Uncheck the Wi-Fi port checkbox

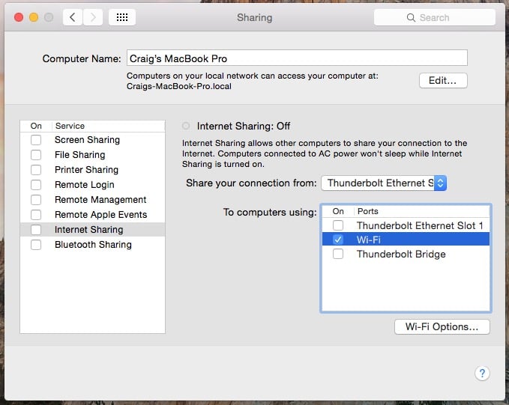click(x=338, y=240)
